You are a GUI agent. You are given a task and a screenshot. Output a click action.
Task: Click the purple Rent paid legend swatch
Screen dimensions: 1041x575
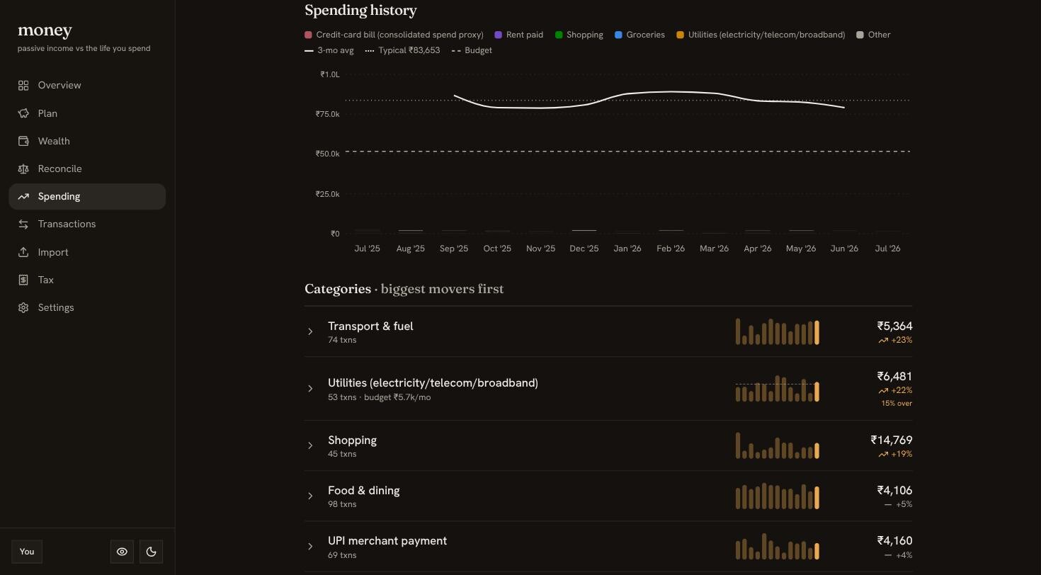pyautogui.click(x=499, y=35)
